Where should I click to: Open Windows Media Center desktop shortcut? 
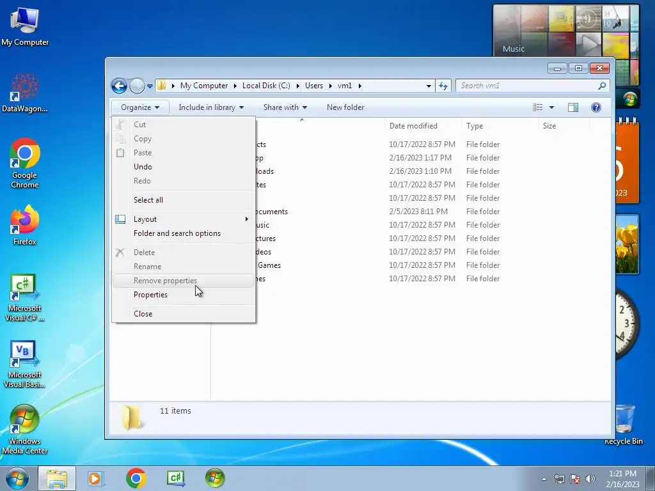coord(25,429)
